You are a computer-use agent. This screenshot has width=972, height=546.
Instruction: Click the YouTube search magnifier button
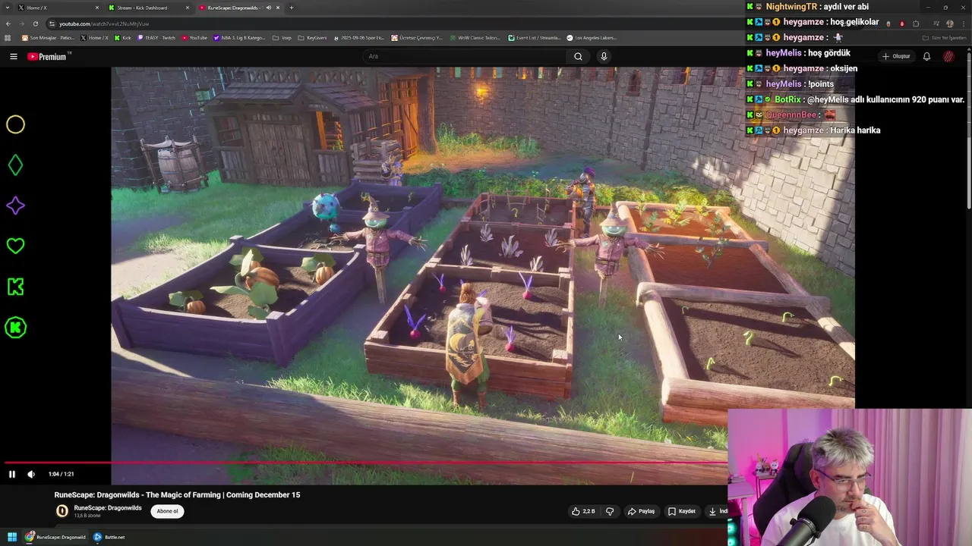coord(578,56)
